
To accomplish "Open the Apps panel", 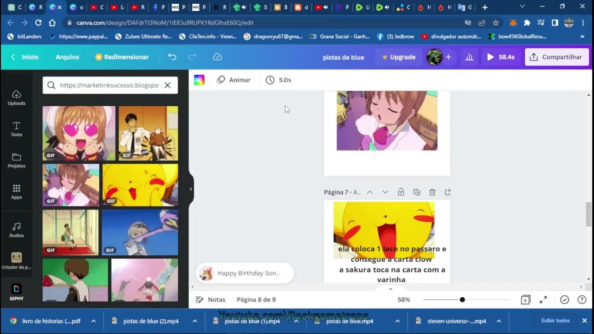I will coord(16,192).
